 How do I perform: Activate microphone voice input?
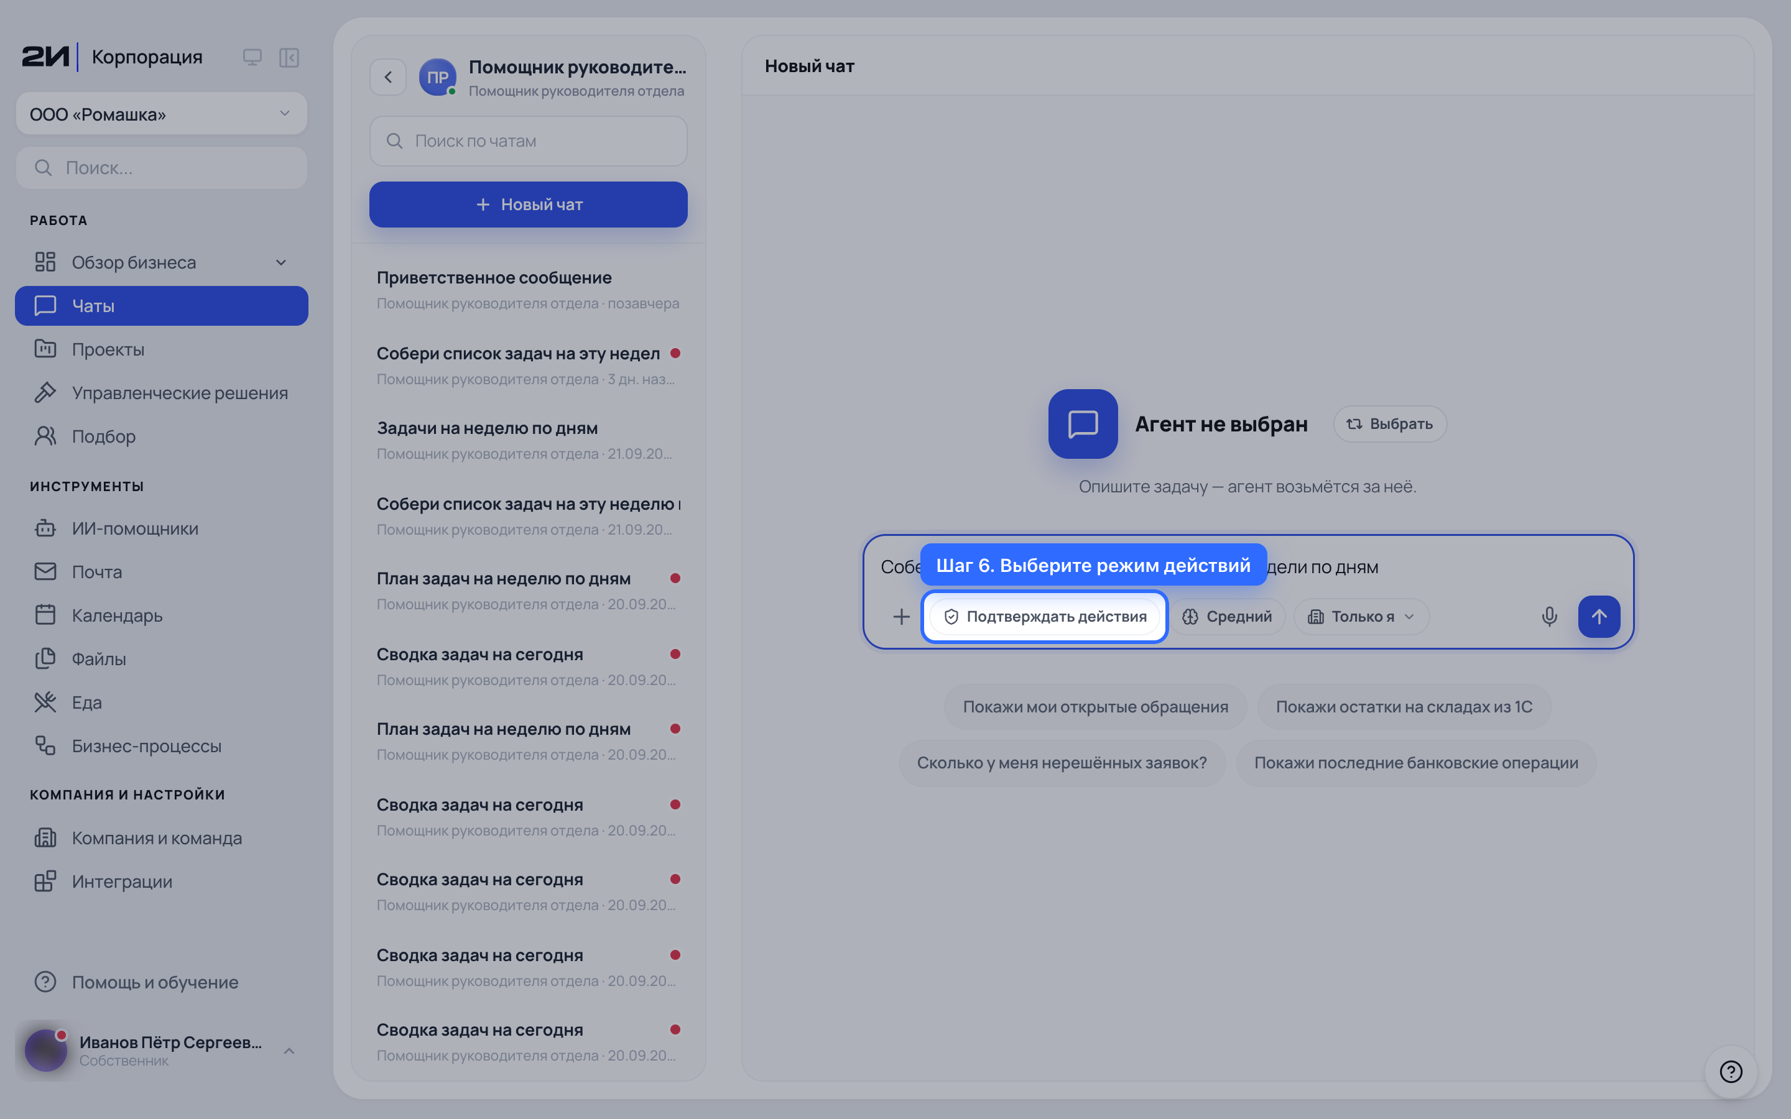(x=1549, y=617)
